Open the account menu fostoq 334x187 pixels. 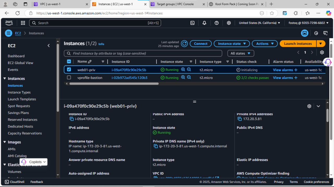tap(308, 23)
